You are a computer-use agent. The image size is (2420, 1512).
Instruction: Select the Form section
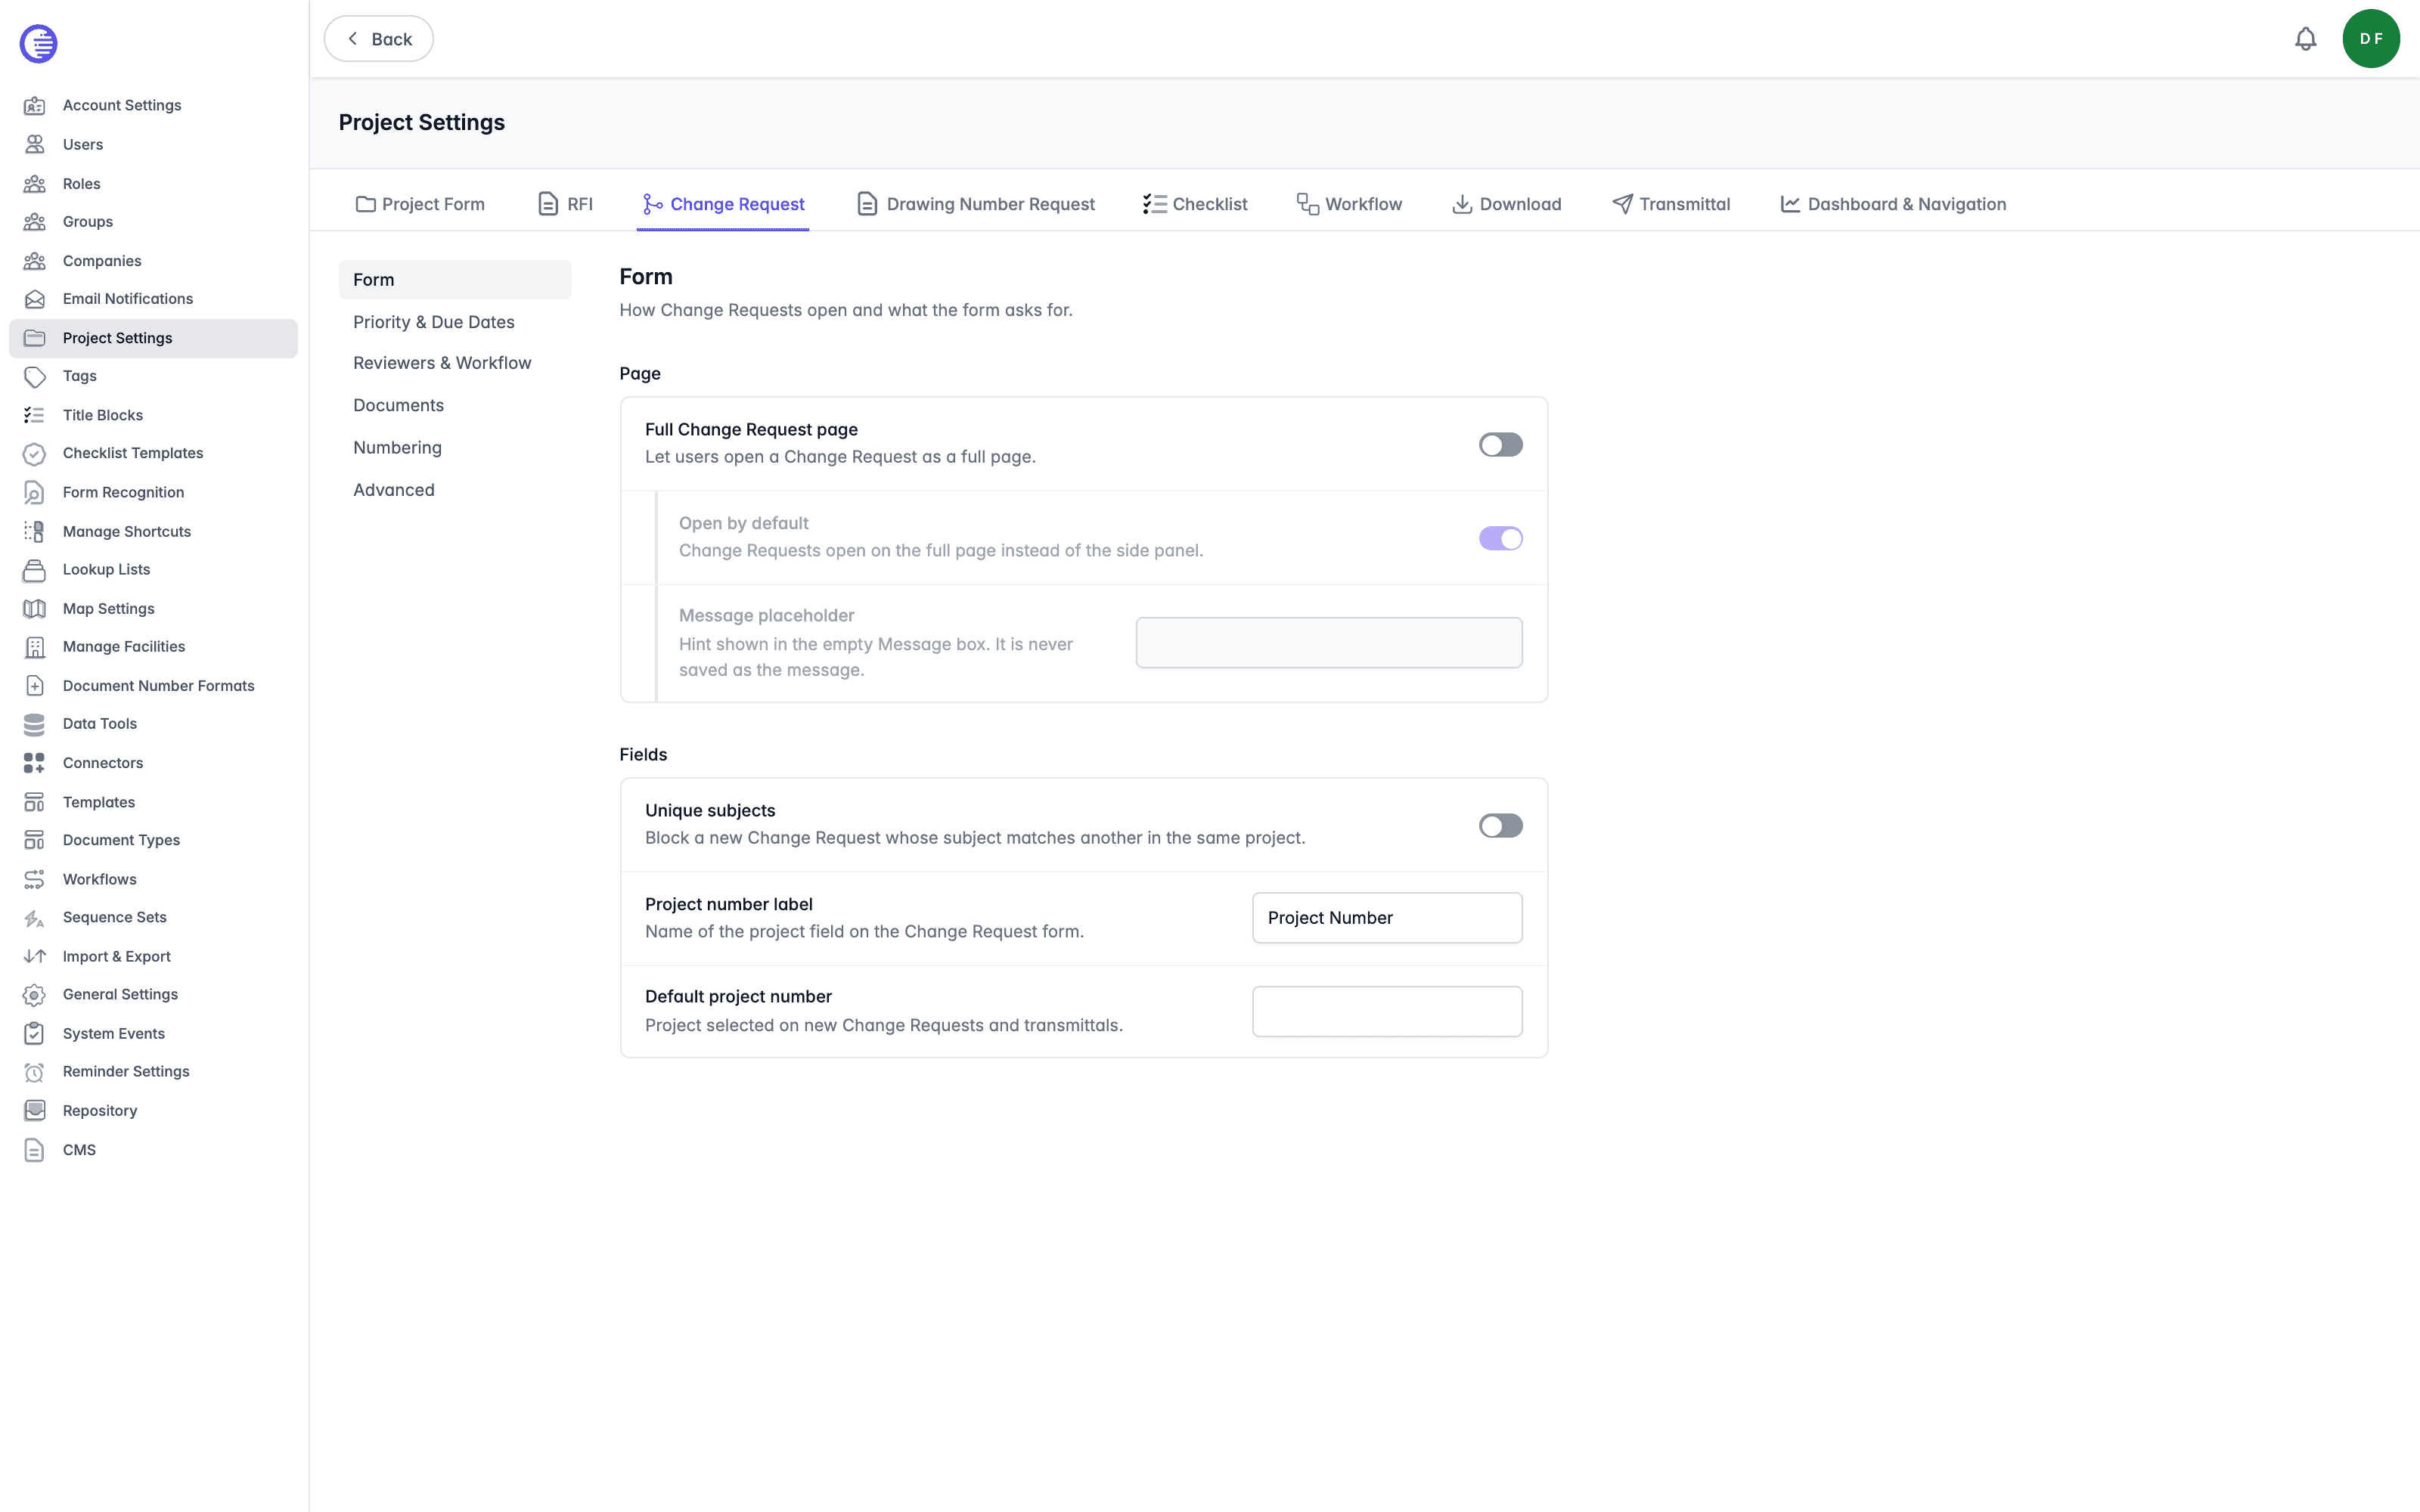pyautogui.click(x=455, y=280)
